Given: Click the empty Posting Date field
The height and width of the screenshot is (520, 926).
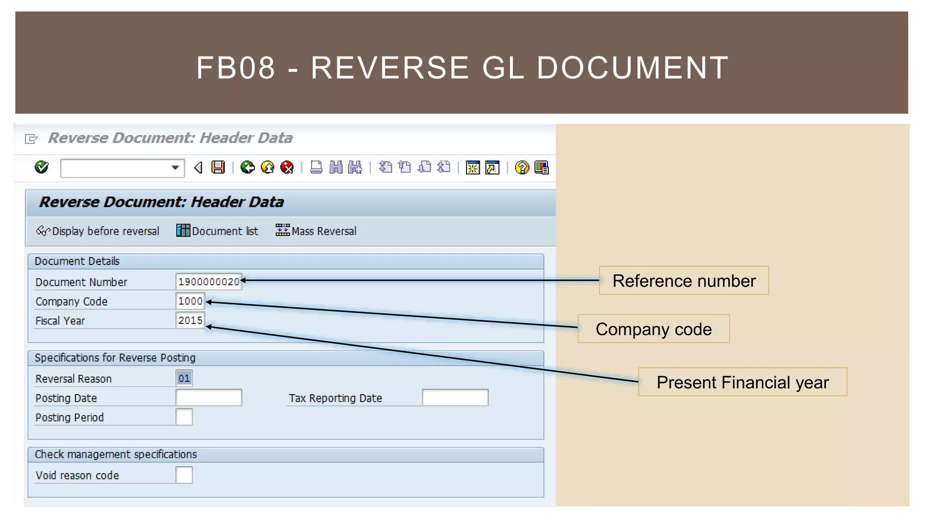Looking at the screenshot, I should (208, 398).
